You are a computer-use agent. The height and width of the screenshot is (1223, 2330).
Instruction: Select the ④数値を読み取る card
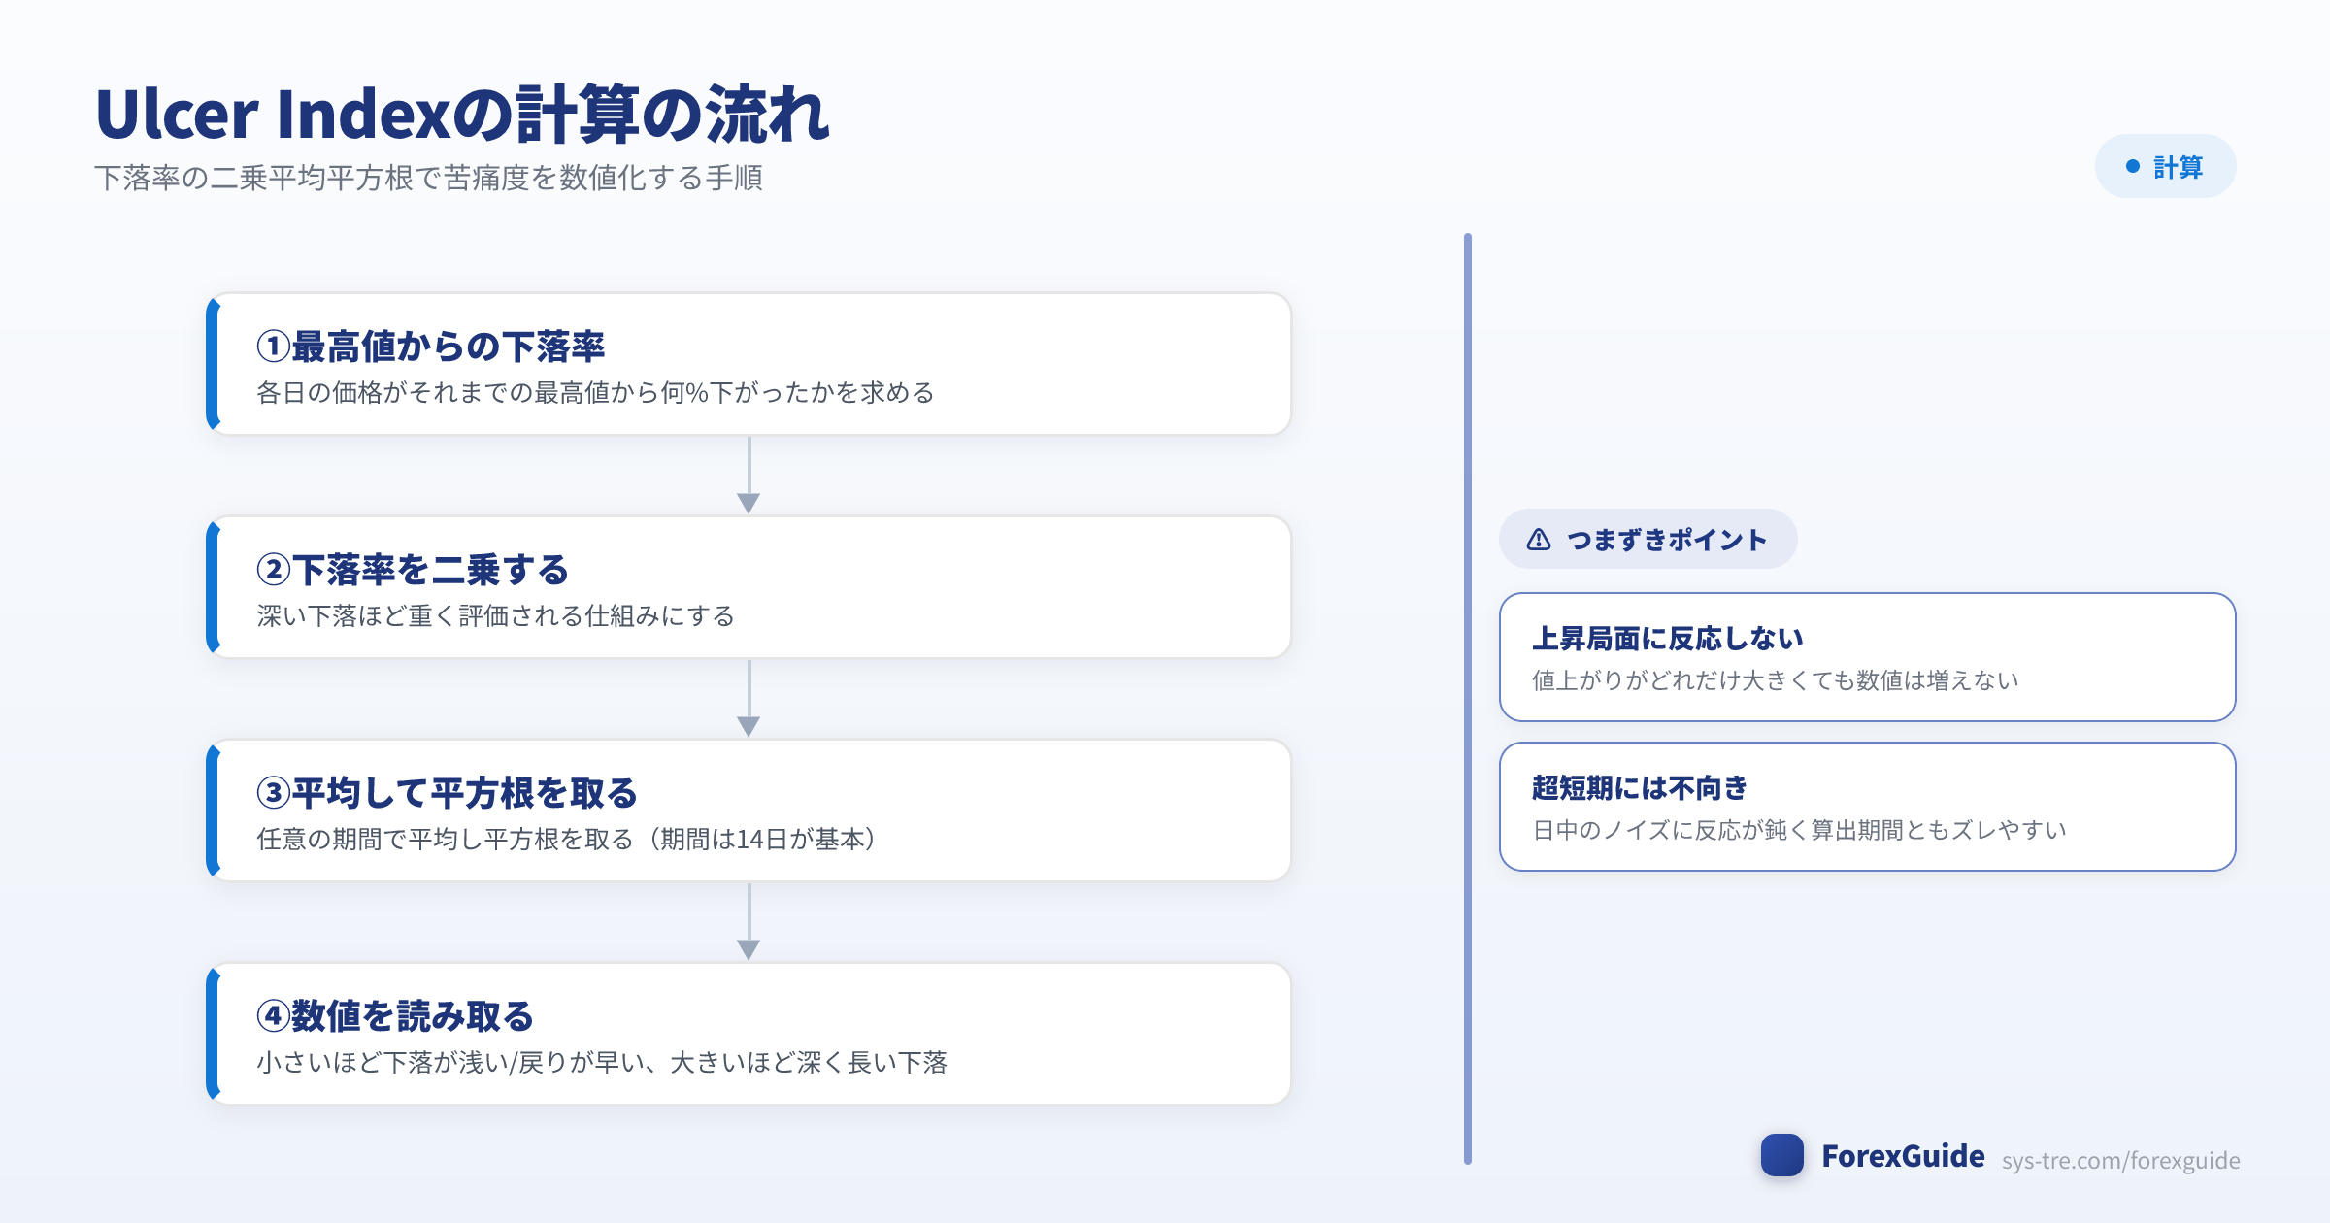(749, 1034)
